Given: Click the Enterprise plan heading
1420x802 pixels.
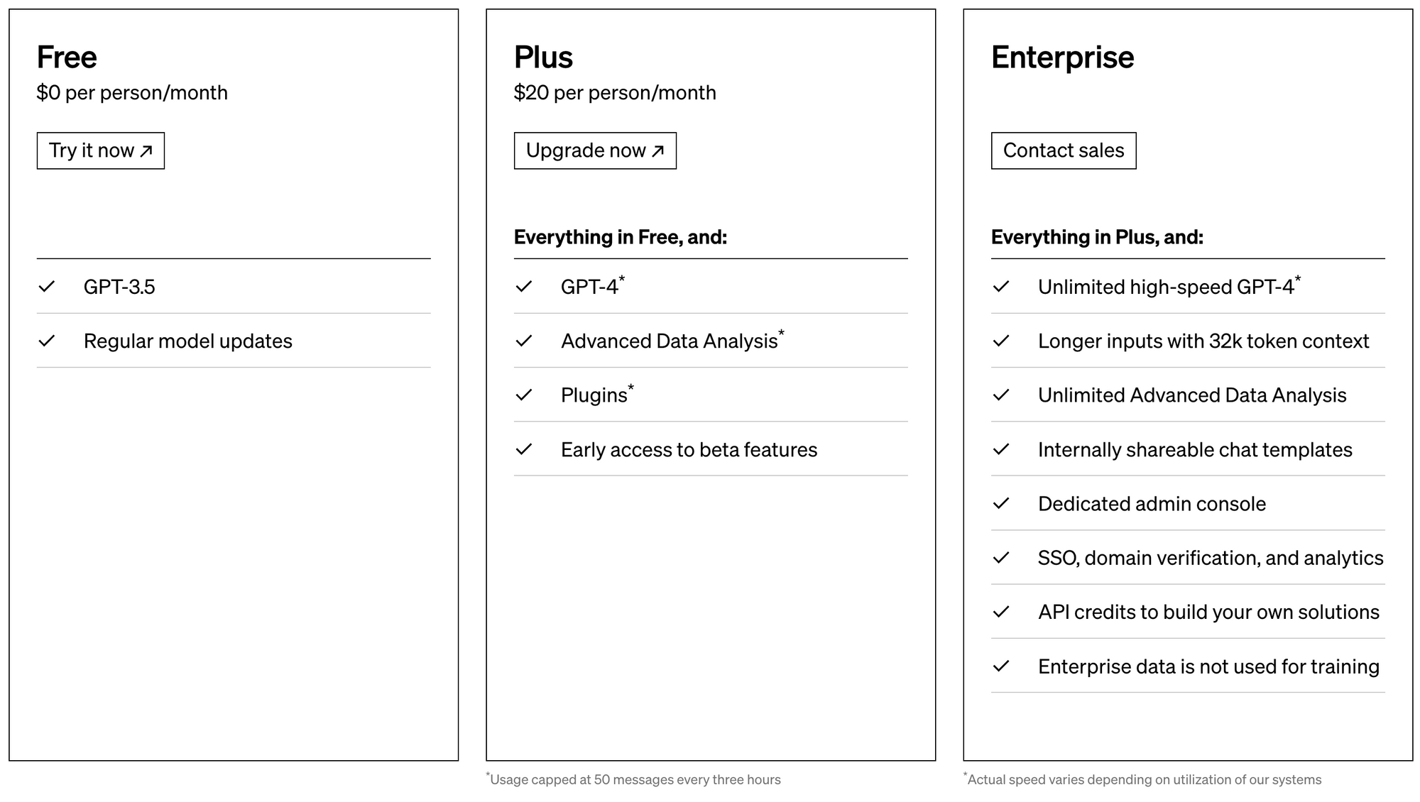Looking at the screenshot, I should pyautogui.click(x=1063, y=57).
